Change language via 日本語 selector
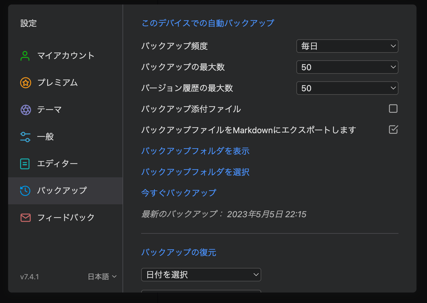Viewport: 427px width, 303px height. pyautogui.click(x=102, y=277)
